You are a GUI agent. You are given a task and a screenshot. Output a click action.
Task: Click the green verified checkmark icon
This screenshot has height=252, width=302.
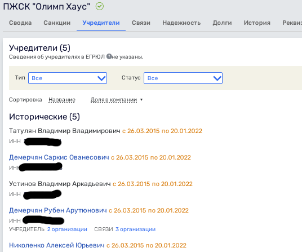tap(100, 6)
